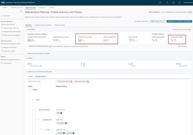
Task: Open the help question mark menu
Action: coord(160,2)
